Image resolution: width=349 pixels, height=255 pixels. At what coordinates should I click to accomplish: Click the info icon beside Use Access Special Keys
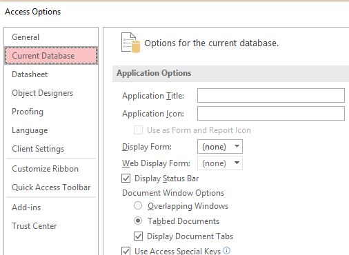click(x=227, y=250)
